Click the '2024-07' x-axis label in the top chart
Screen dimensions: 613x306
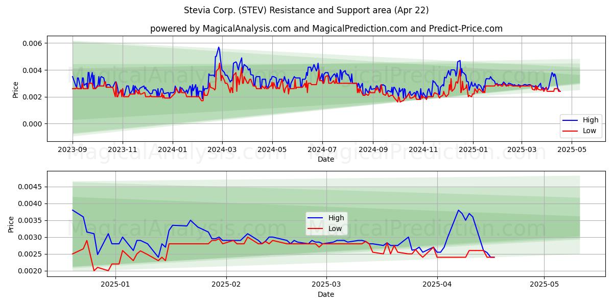pos(322,150)
